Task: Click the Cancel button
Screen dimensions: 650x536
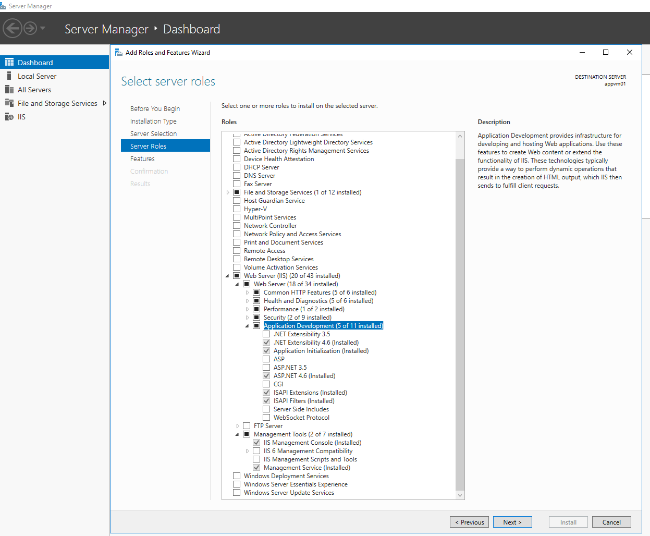Action: pyautogui.click(x=611, y=522)
